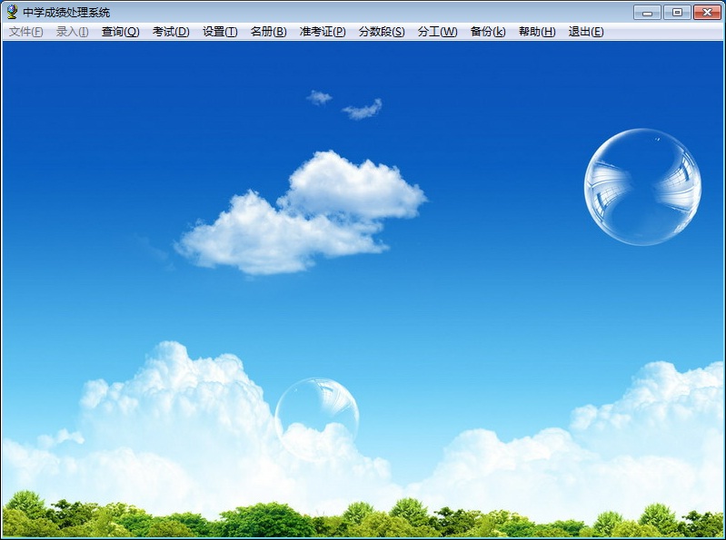Open the 查询(Q) menu
This screenshot has width=726, height=540.
pyautogui.click(x=120, y=32)
